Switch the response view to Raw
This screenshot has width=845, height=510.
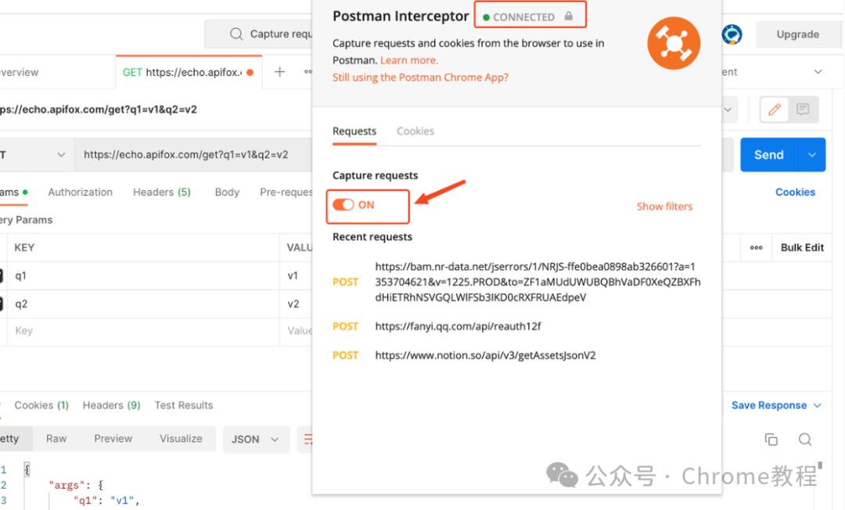(x=56, y=439)
